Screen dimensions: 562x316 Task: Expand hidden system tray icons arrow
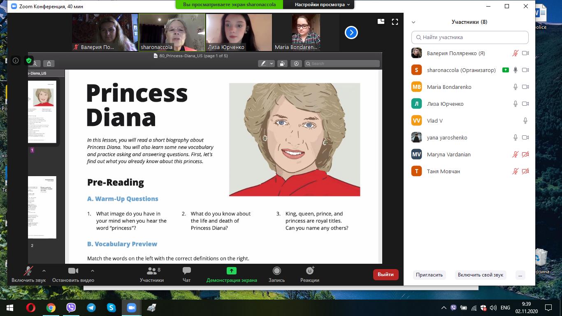(444, 308)
